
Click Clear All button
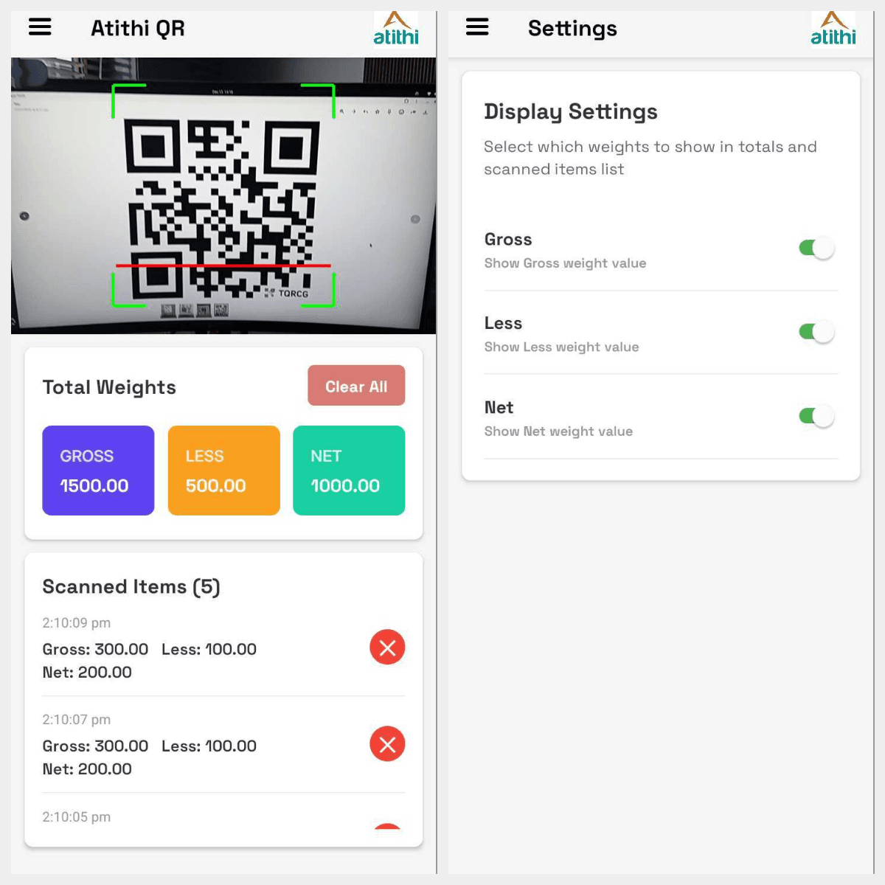(x=356, y=386)
